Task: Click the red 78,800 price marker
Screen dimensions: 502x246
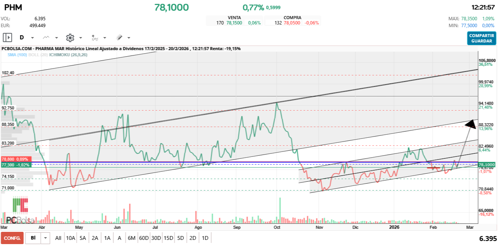Action: [15, 159]
